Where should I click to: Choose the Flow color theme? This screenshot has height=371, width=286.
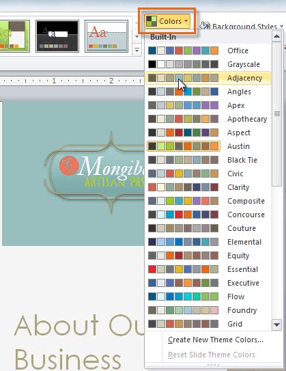[208, 297]
